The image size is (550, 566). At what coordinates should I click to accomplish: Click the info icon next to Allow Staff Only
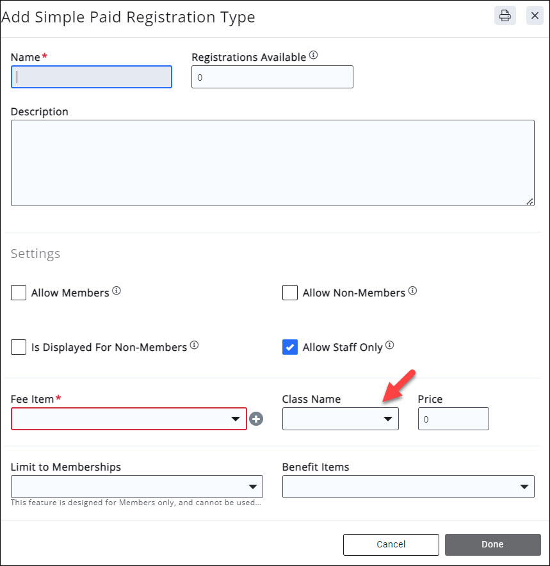click(x=389, y=345)
